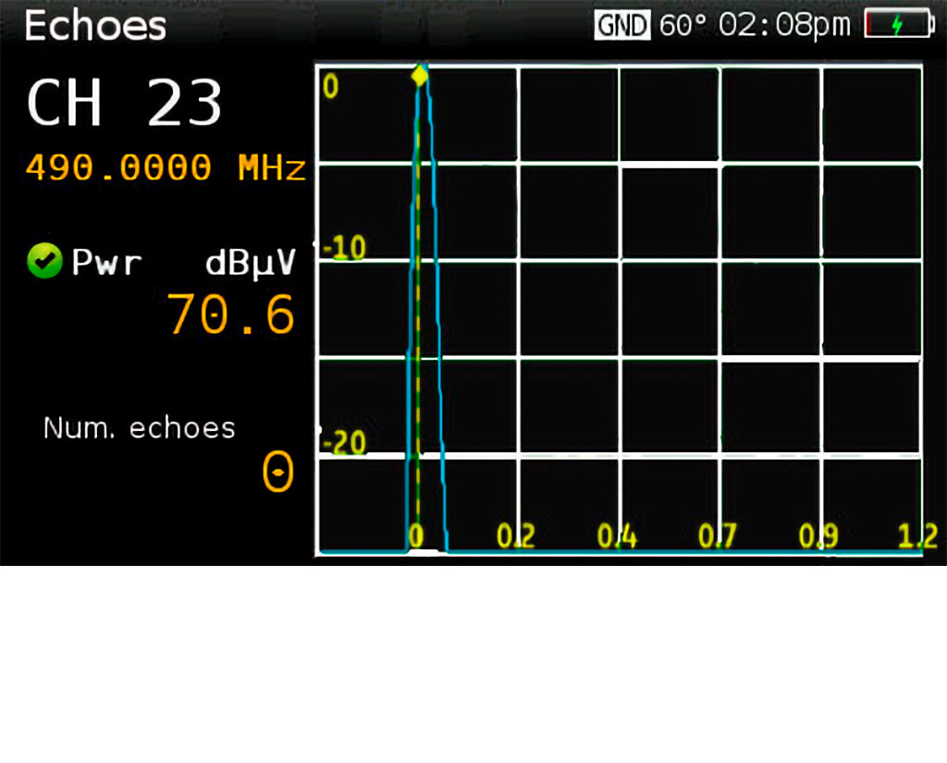
Task: Click the Pwr label
Action: 107,262
